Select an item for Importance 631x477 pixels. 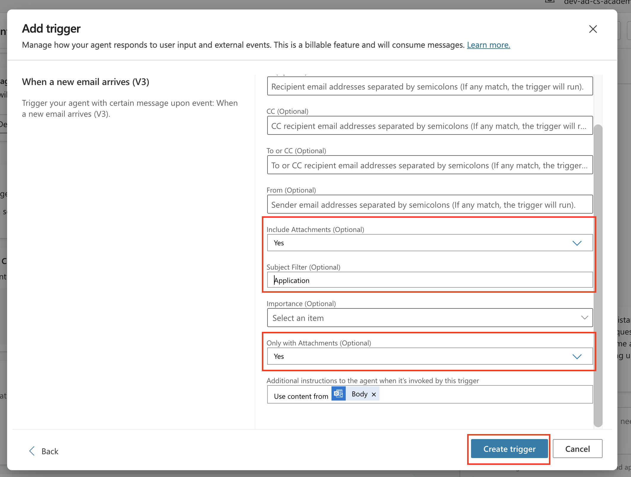click(429, 318)
